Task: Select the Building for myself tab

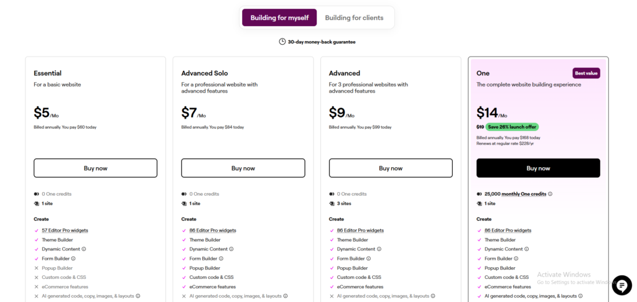Action: 279,17
